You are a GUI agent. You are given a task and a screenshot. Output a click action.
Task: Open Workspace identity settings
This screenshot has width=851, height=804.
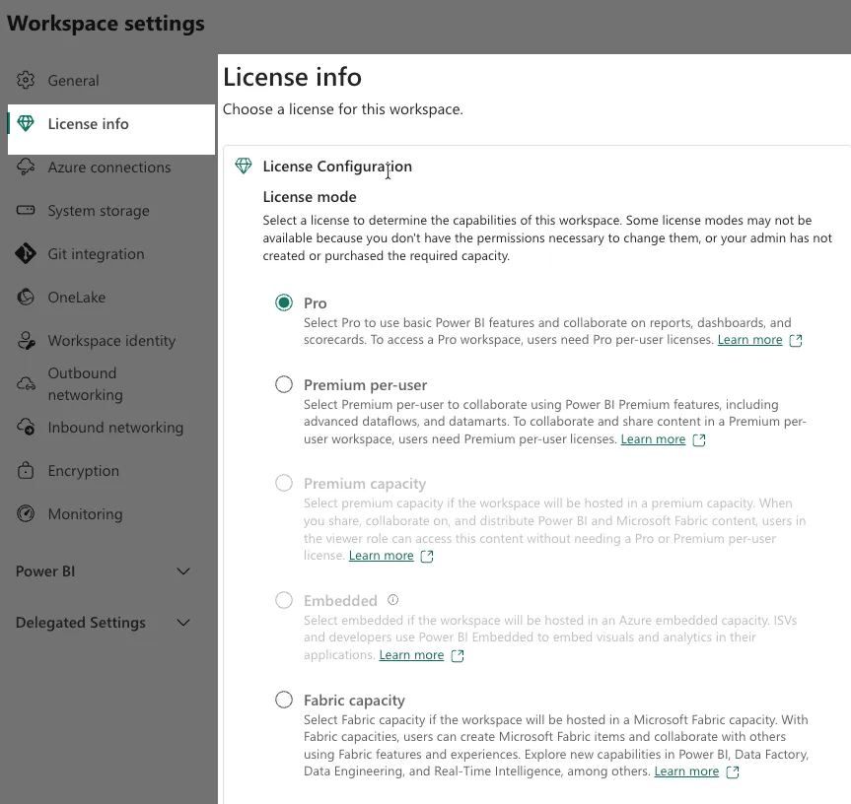(111, 341)
